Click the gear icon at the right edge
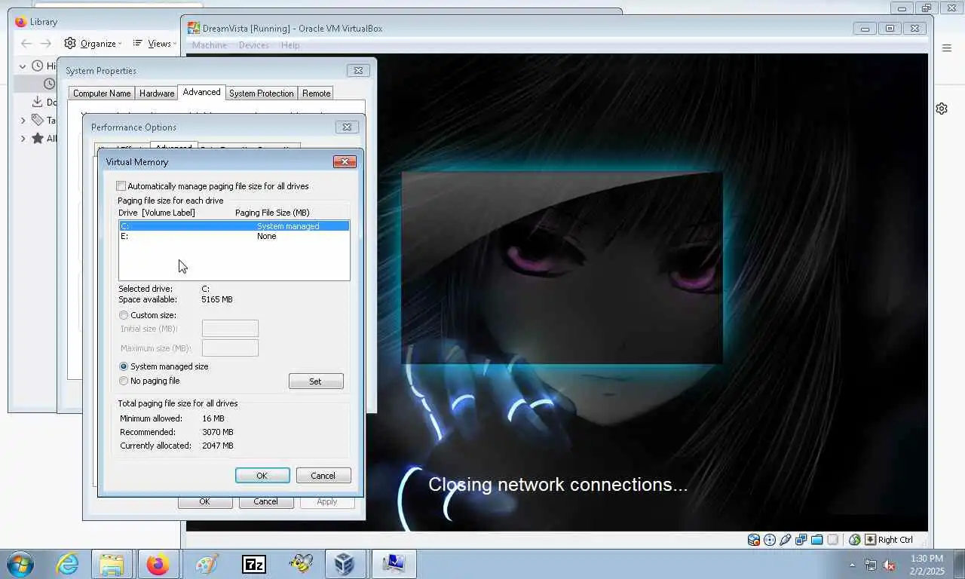Image resolution: width=965 pixels, height=579 pixels. 942,109
